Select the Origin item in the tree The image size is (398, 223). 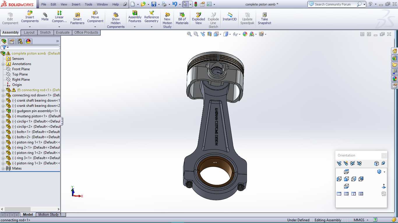17,85
